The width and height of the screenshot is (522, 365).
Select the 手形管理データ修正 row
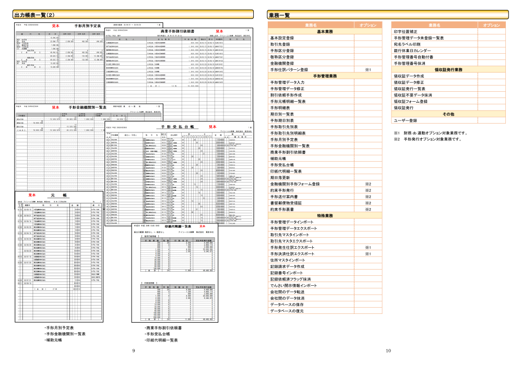(325, 89)
